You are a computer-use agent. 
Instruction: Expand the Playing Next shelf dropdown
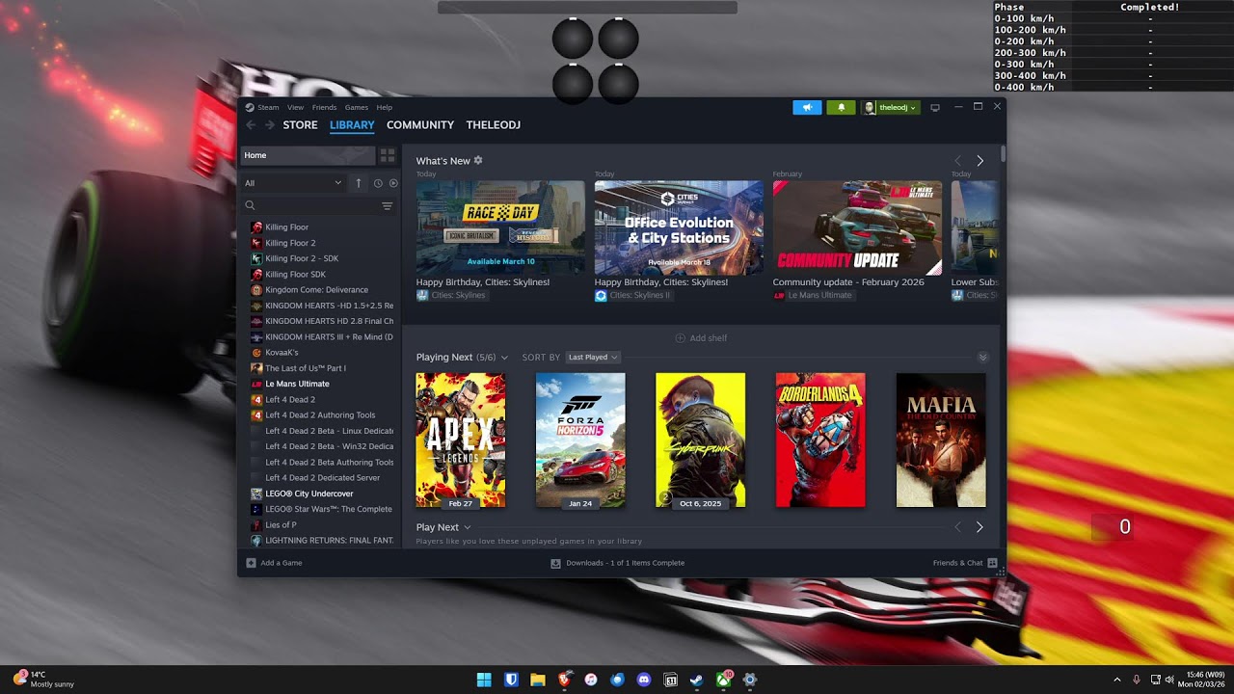coord(504,358)
